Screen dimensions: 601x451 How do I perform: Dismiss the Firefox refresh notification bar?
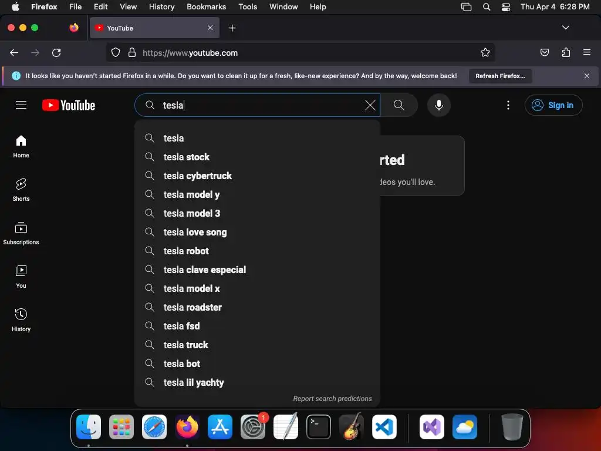pos(586,76)
